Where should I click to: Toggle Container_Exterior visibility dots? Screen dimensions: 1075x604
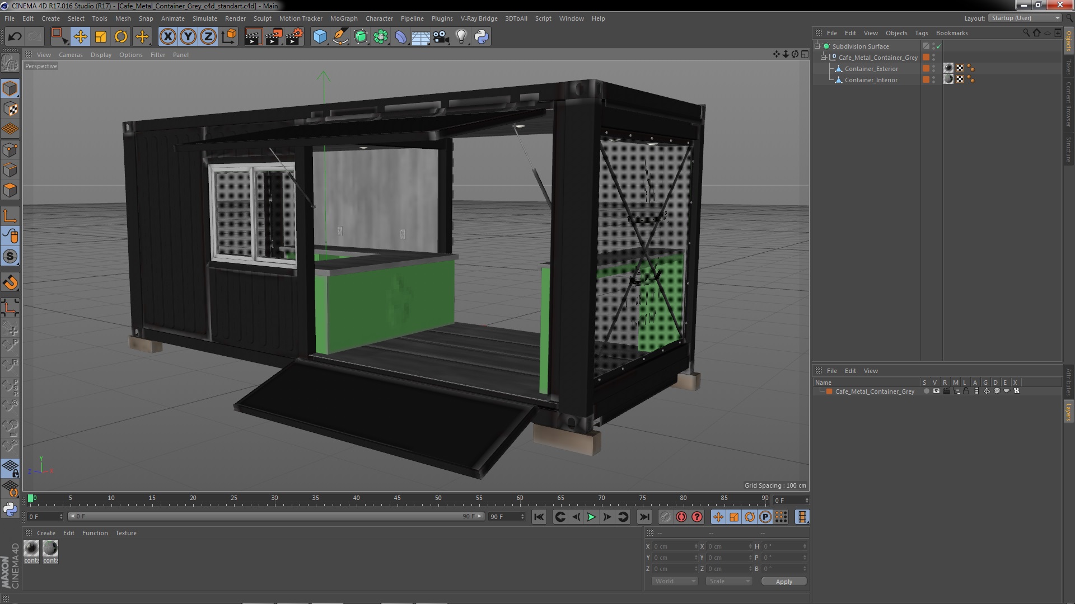point(934,69)
